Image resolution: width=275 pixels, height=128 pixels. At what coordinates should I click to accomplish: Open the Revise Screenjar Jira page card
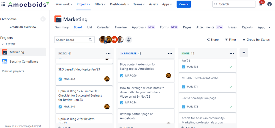(207, 103)
